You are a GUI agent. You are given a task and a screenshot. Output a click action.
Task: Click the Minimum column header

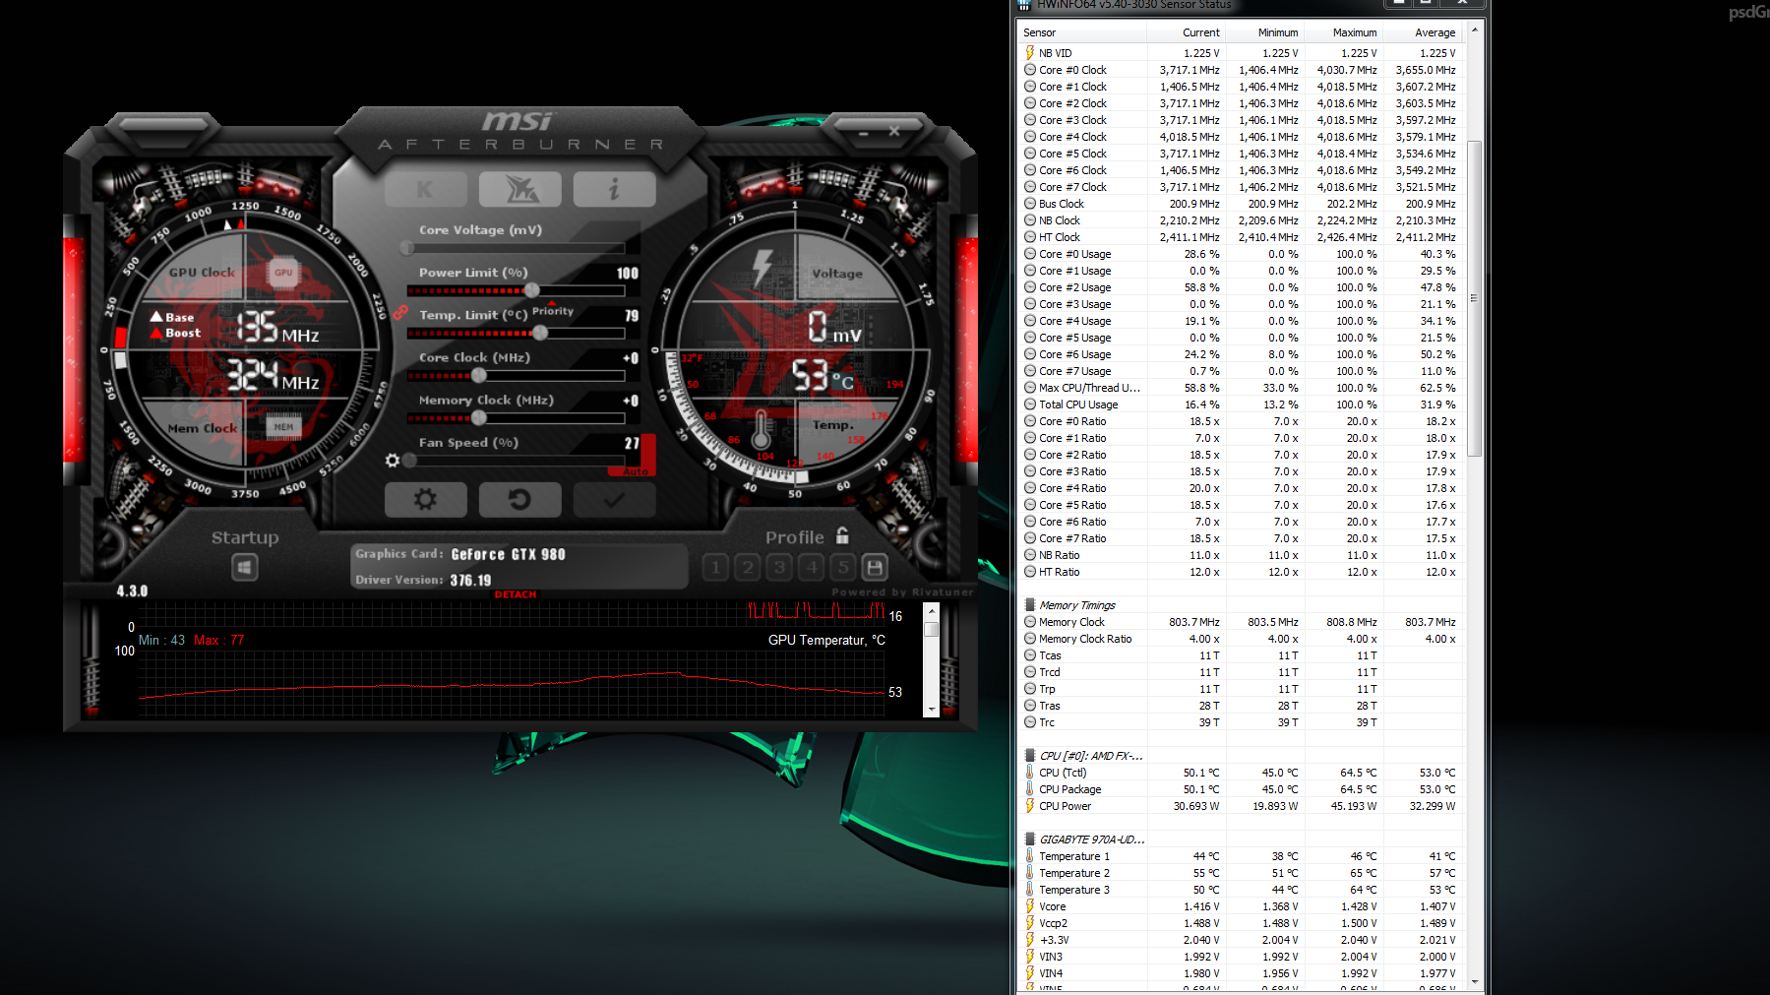pos(1265,32)
